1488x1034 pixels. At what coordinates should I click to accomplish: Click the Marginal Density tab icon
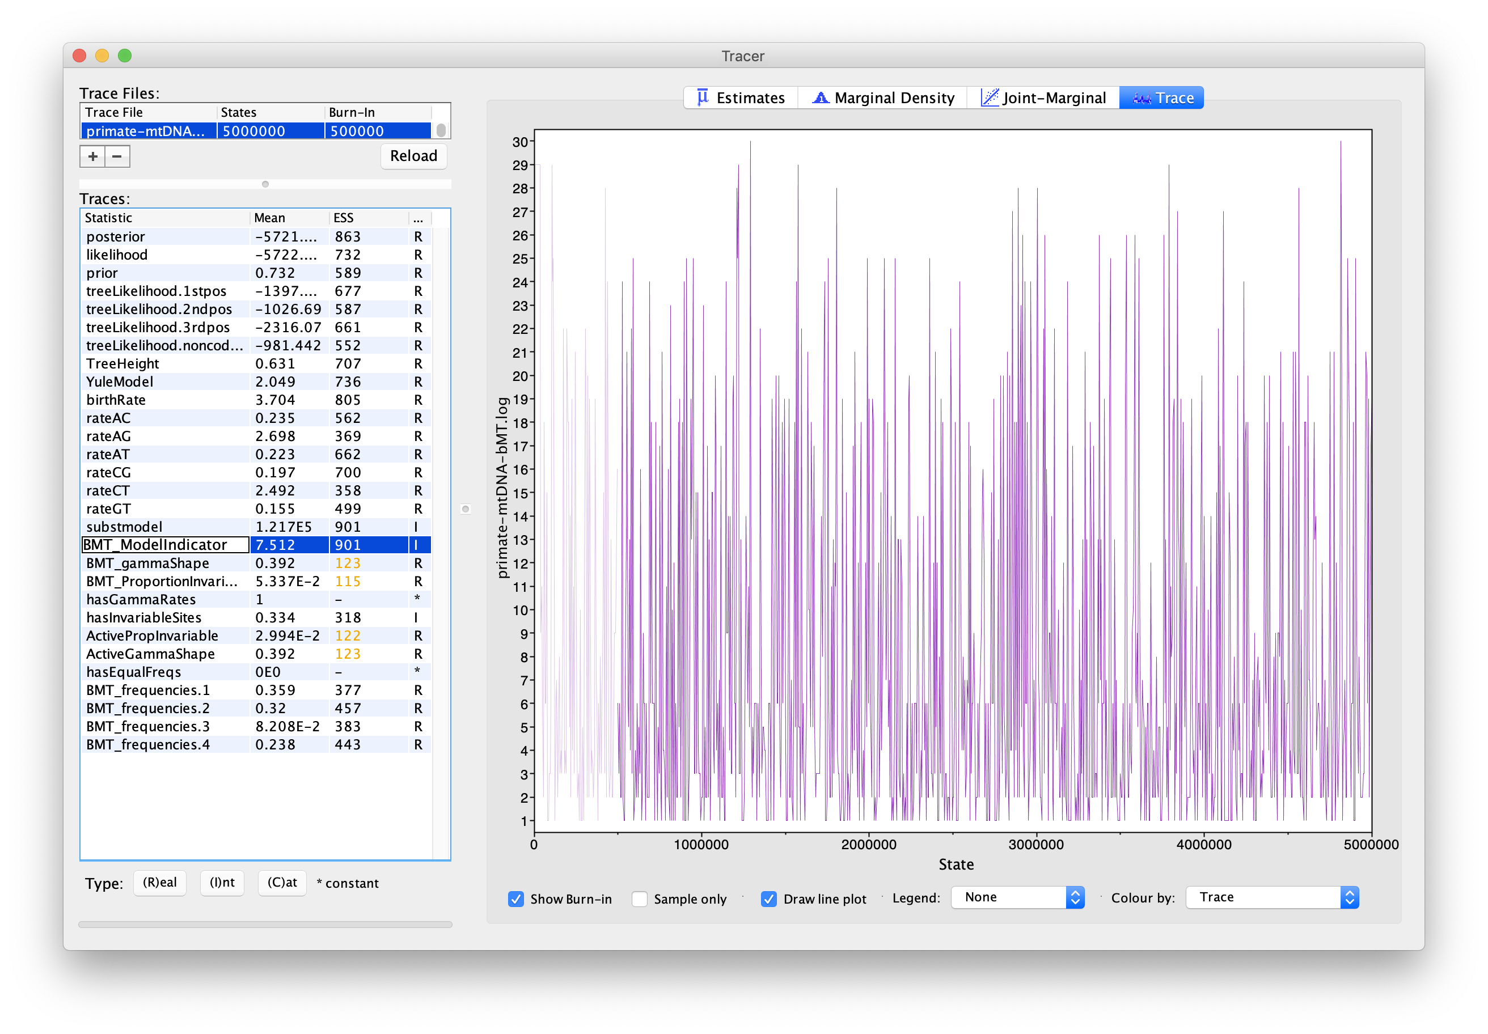[821, 98]
